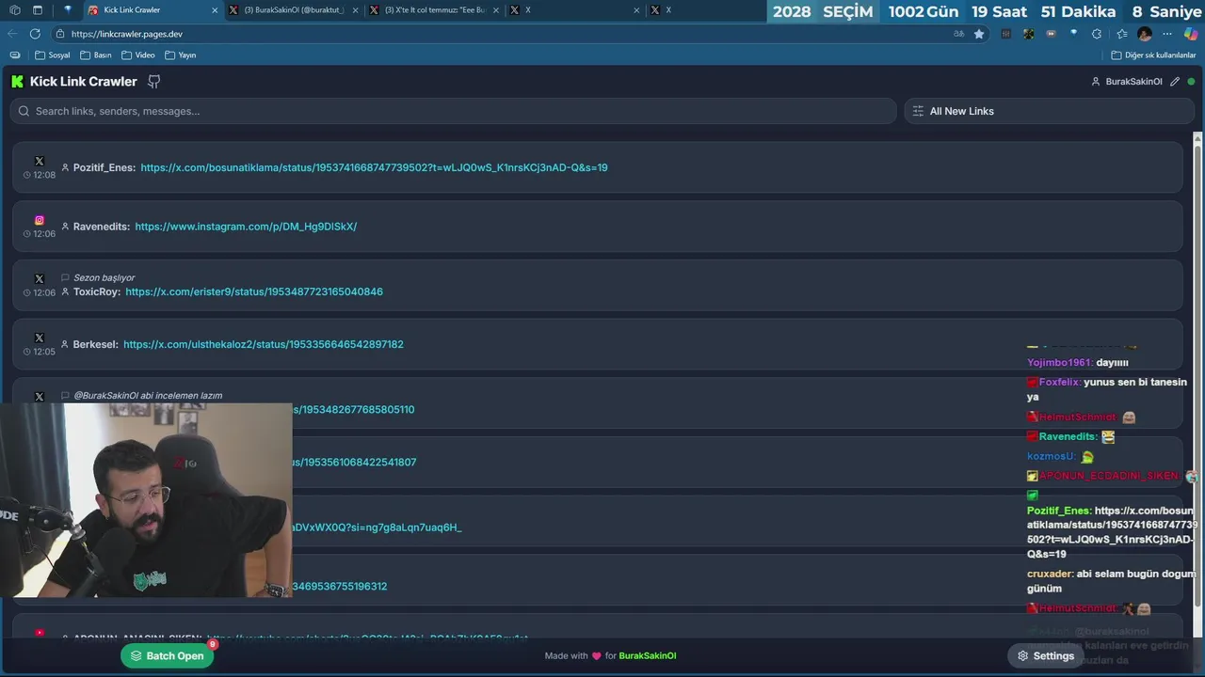Click the Batch Open button
1205x677 pixels.
[168, 656]
